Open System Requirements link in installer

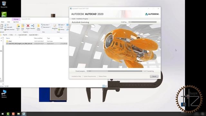[90, 76]
